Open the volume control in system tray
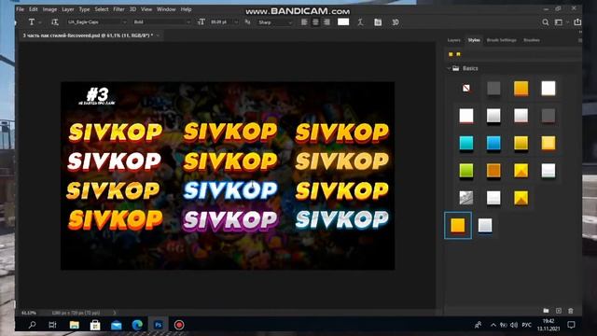This screenshot has width=597, height=336. [514, 325]
